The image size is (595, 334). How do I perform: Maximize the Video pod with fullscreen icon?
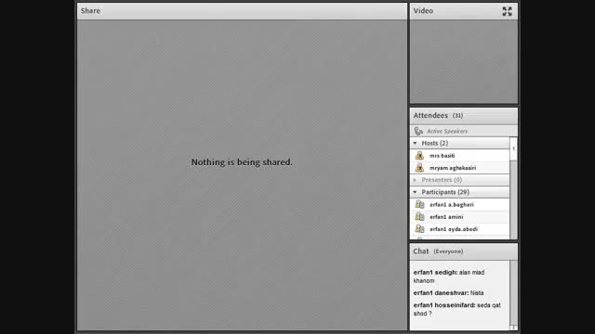point(507,11)
